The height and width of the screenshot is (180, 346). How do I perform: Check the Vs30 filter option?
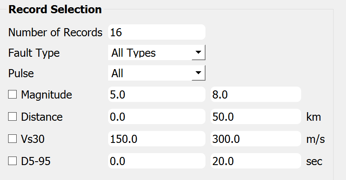click(x=12, y=139)
